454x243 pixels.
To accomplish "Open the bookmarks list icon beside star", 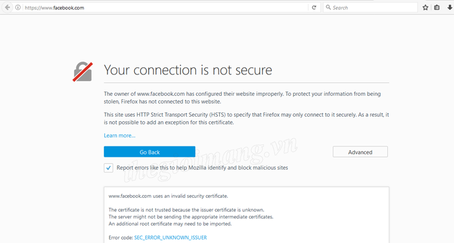I will pyautogui.click(x=437, y=8).
